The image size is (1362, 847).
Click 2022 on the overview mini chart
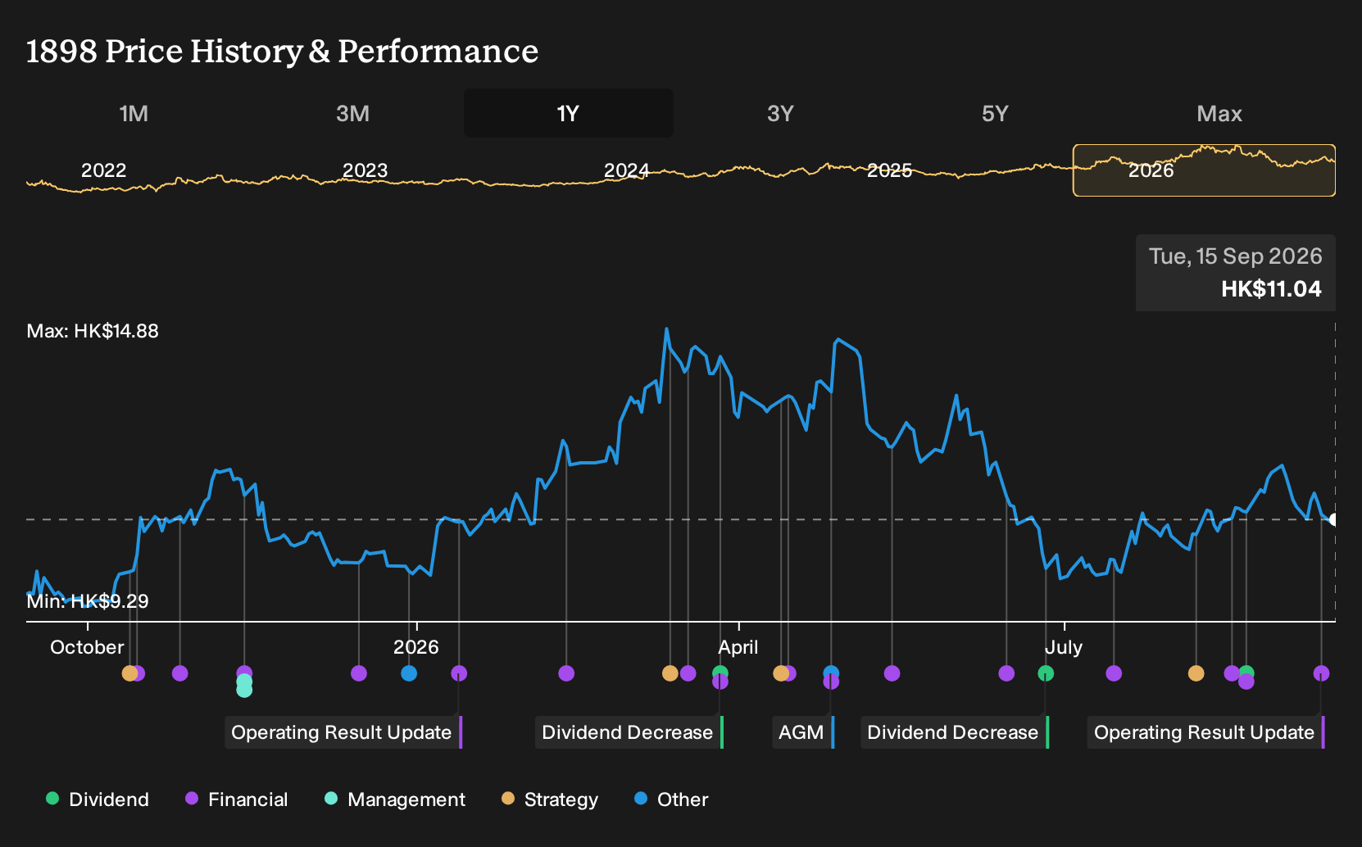click(103, 170)
